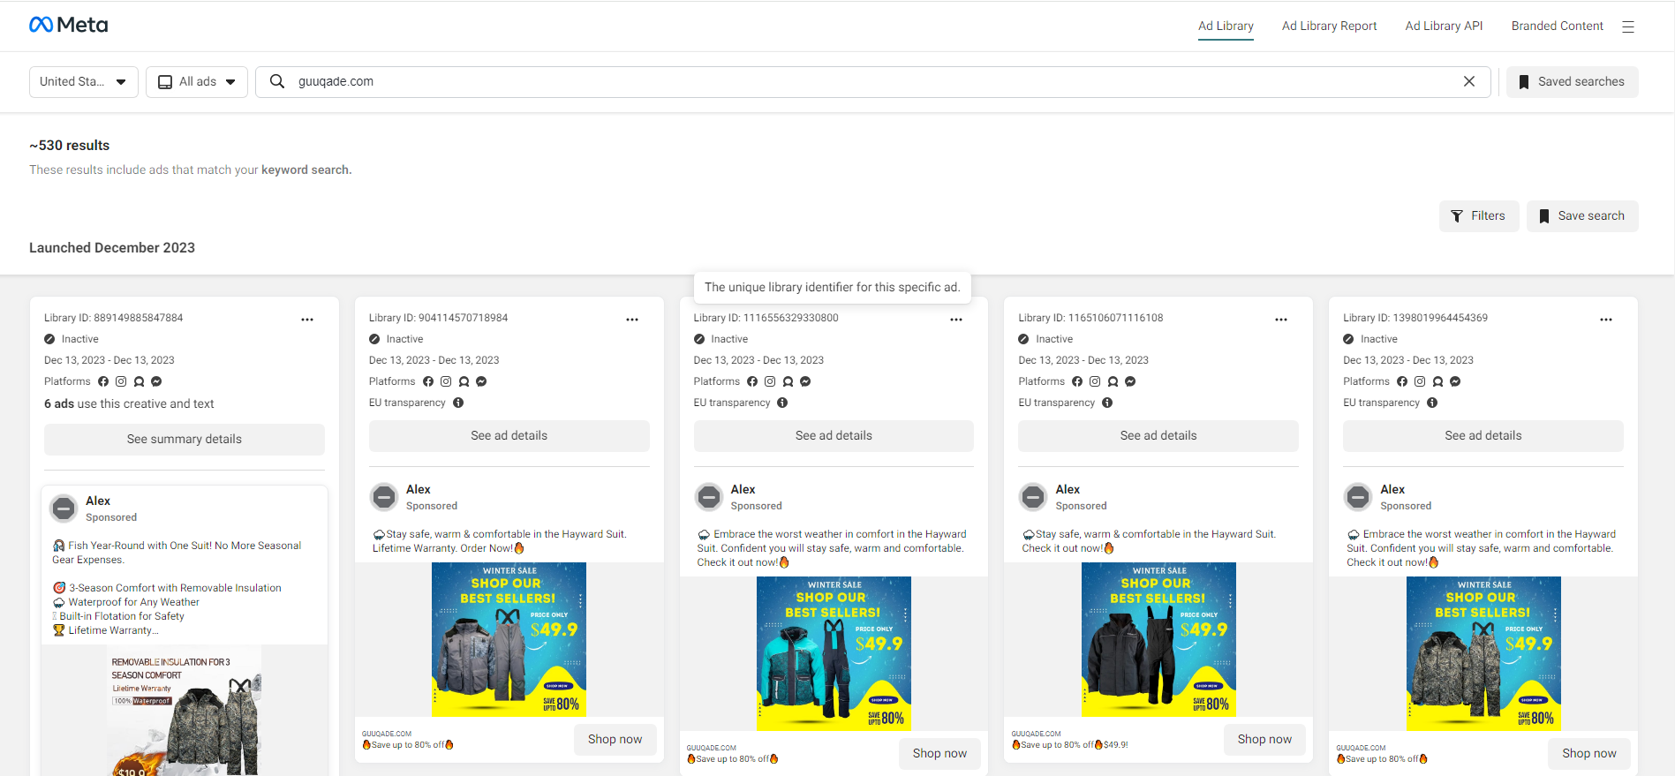
Task: Open the Ad Library tab
Action: [x=1226, y=26]
